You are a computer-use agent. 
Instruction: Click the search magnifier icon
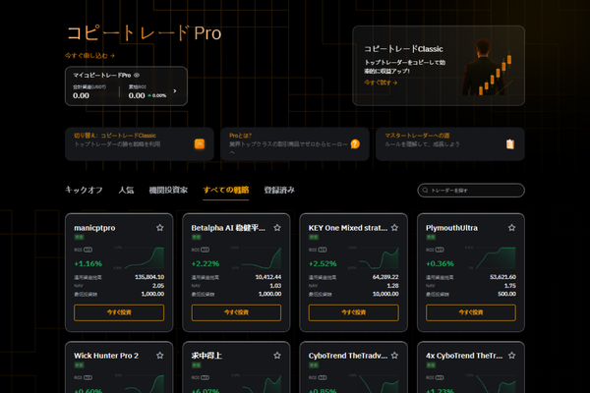[426, 190]
